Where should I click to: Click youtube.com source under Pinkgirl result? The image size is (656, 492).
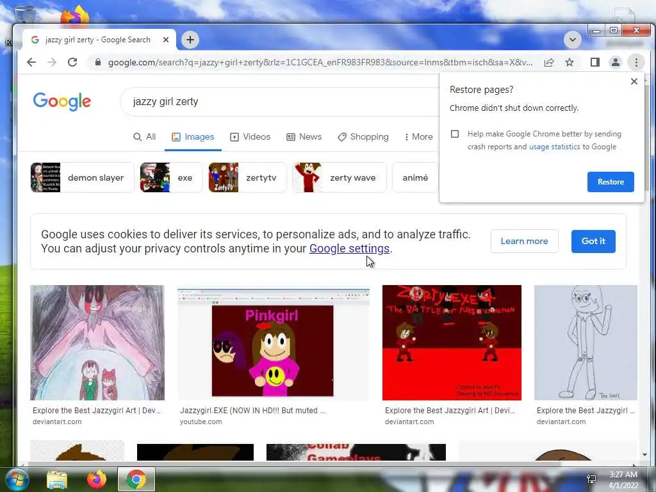point(201,422)
